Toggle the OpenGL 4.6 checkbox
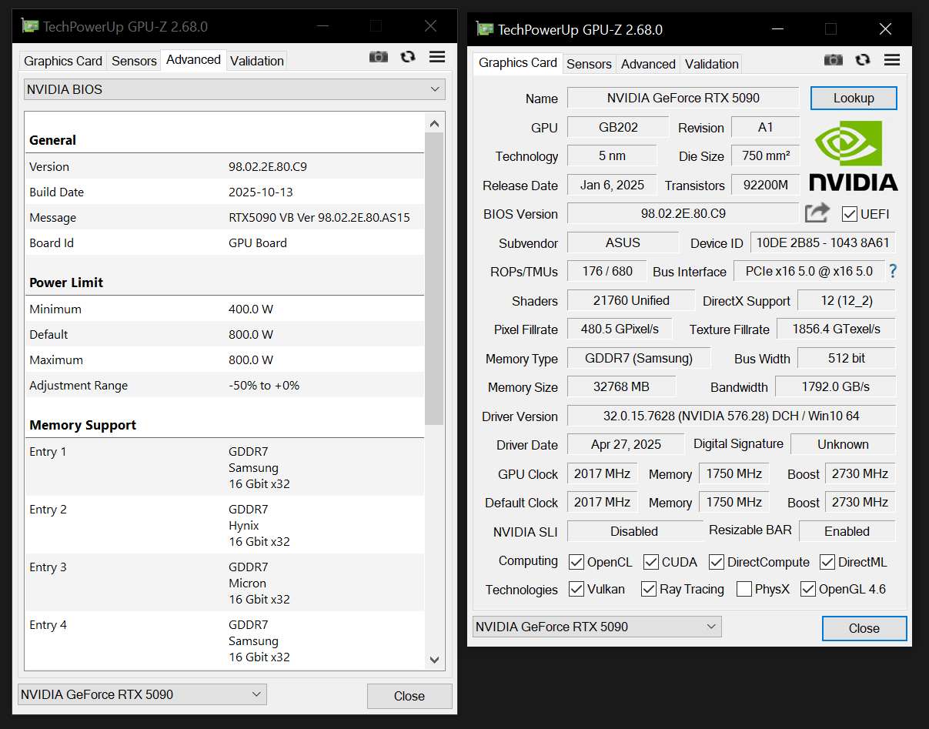The width and height of the screenshot is (929, 729). click(x=808, y=589)
